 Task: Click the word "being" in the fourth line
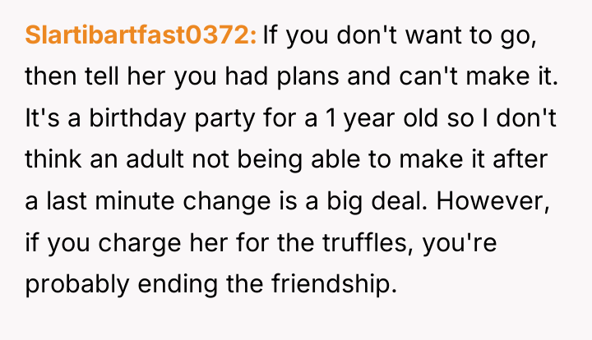tap(270, 159)
